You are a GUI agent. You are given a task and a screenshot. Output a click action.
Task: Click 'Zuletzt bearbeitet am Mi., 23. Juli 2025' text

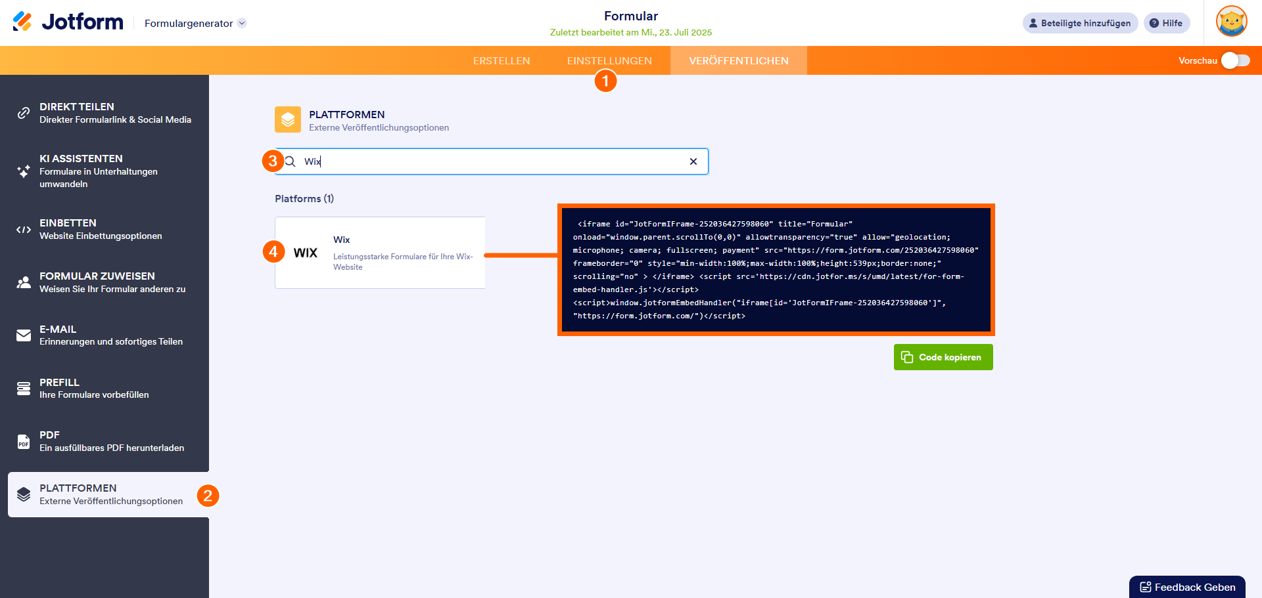631,32
